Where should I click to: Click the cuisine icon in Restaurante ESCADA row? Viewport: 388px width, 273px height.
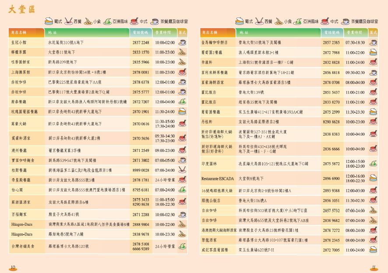373,178
